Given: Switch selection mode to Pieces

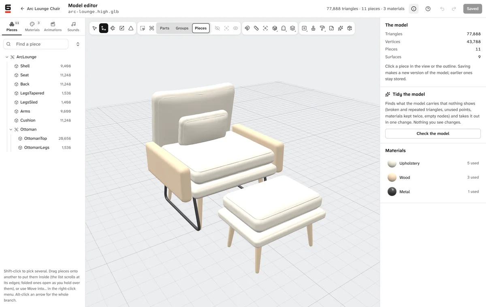Looking at the screenshot, I should pyautogui.click(x=201, y=28).
